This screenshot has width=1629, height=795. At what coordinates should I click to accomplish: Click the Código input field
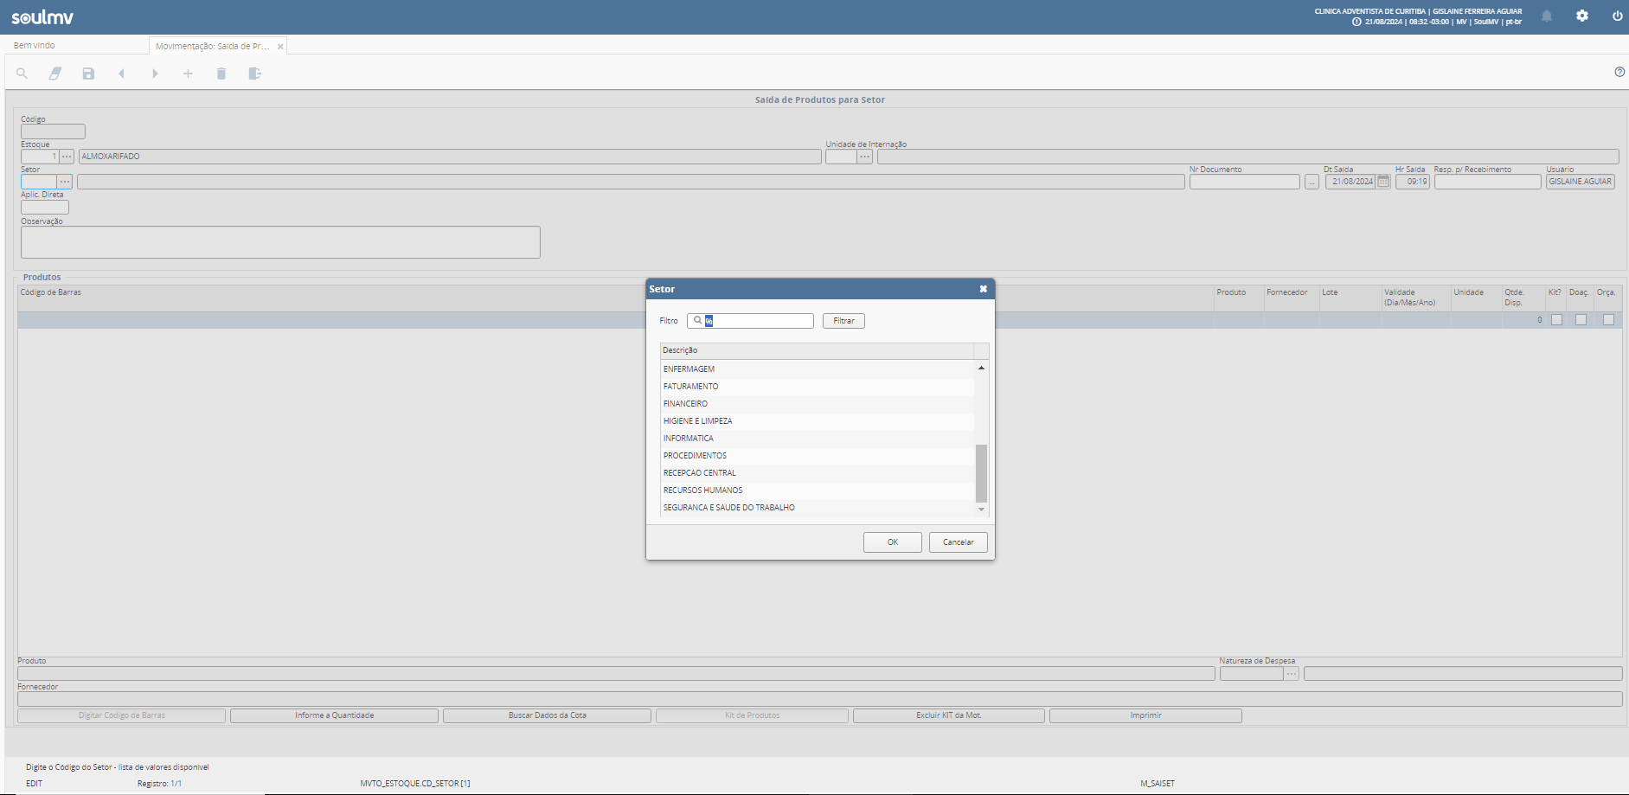point(53,131)
